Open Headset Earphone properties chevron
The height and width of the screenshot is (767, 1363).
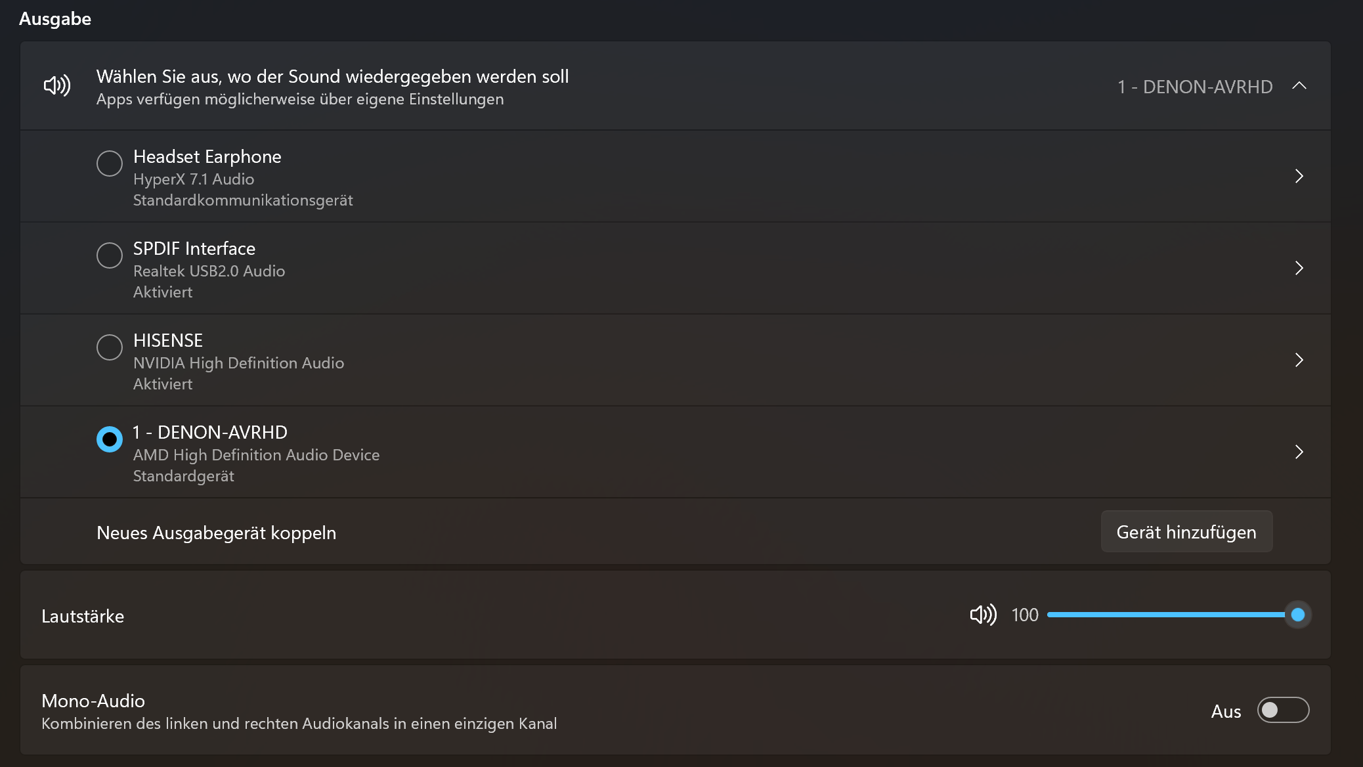click(x=1299, y=176)
